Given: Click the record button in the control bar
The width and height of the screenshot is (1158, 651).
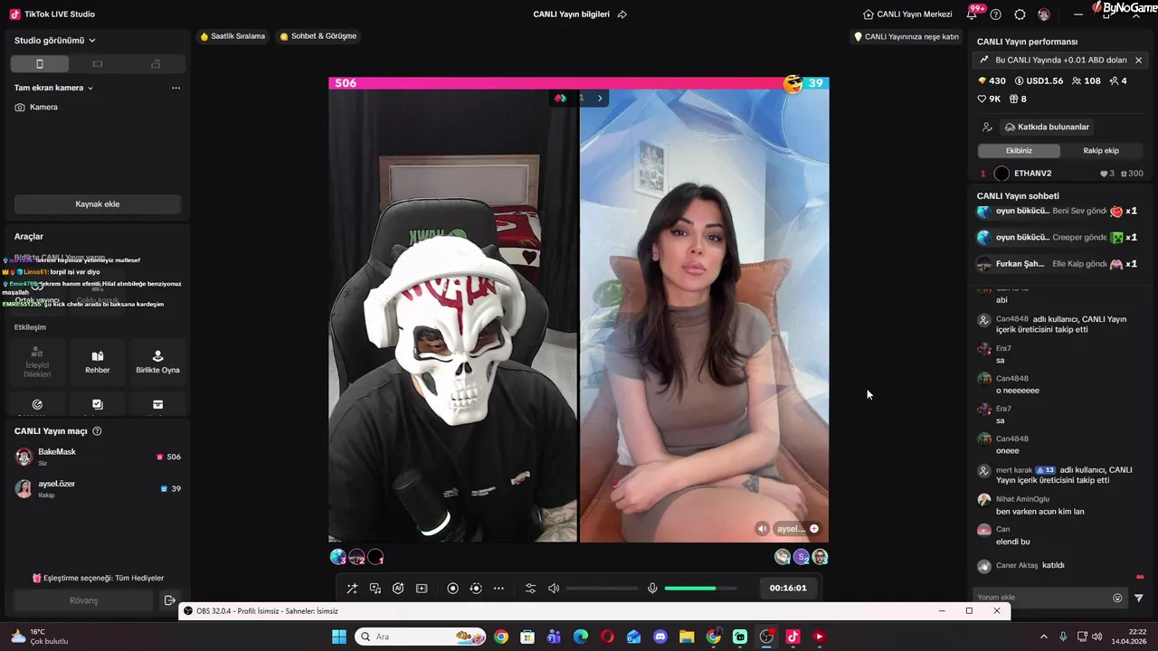Looking at the screenshot, I should (453, 588).
